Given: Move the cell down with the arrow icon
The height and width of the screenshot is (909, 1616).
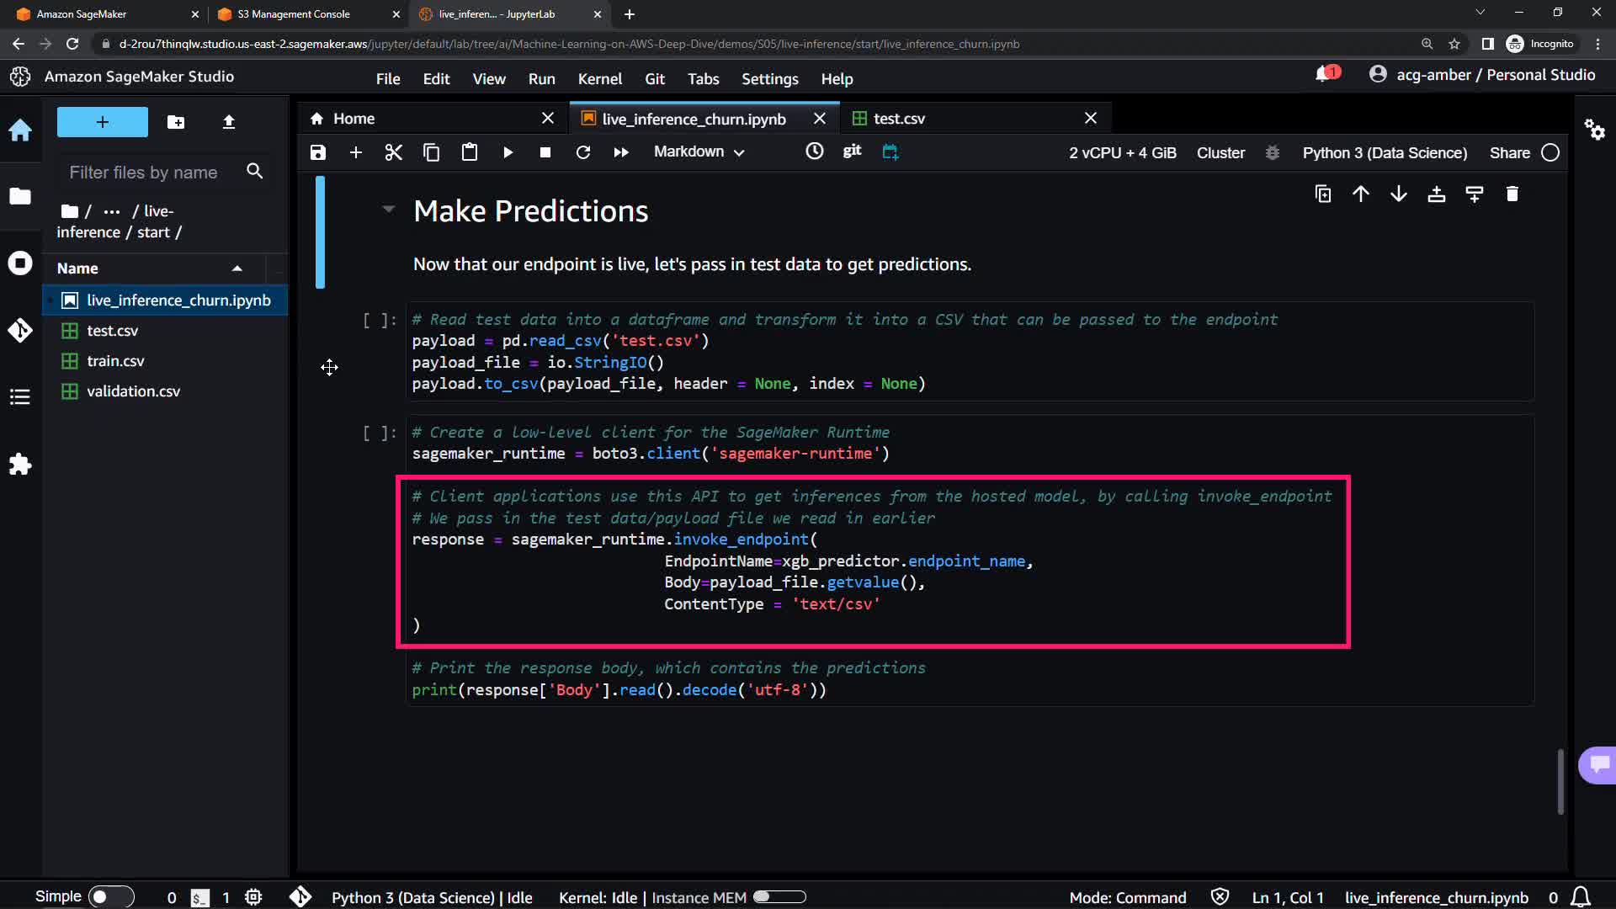Looking at the screenshot, I should point(1398,194).
